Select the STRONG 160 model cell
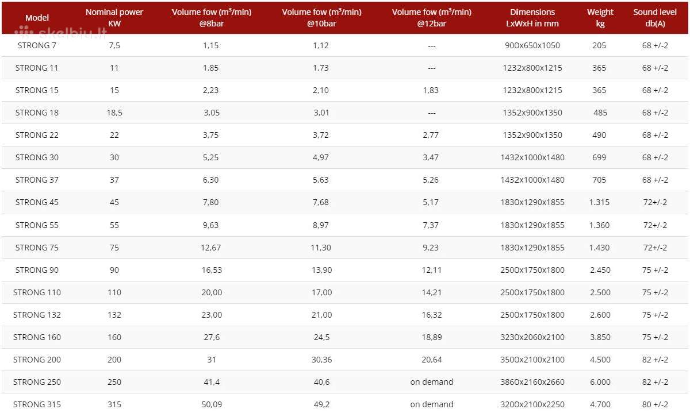 (37, 337)
